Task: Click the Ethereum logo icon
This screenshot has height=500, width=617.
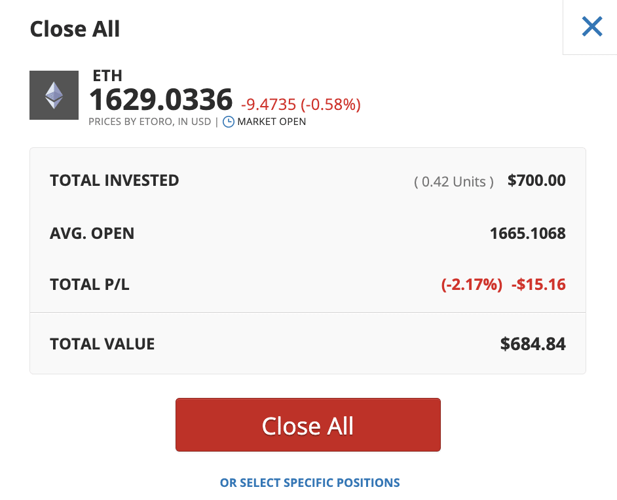Action: (54, 95)
